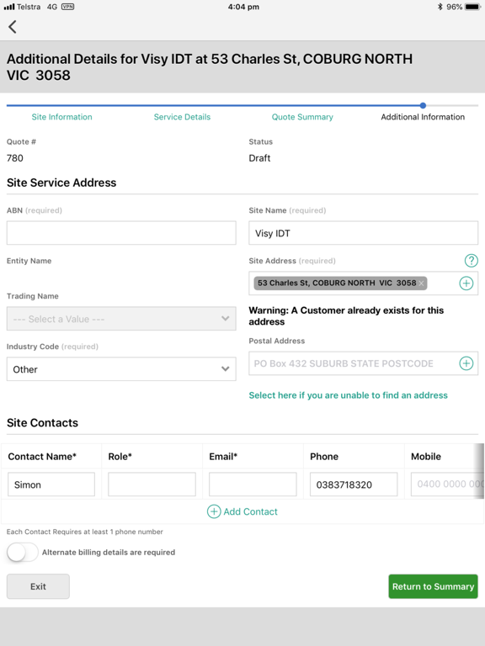
Task: Open the Quote Summary step
Action: coord(302,117)
